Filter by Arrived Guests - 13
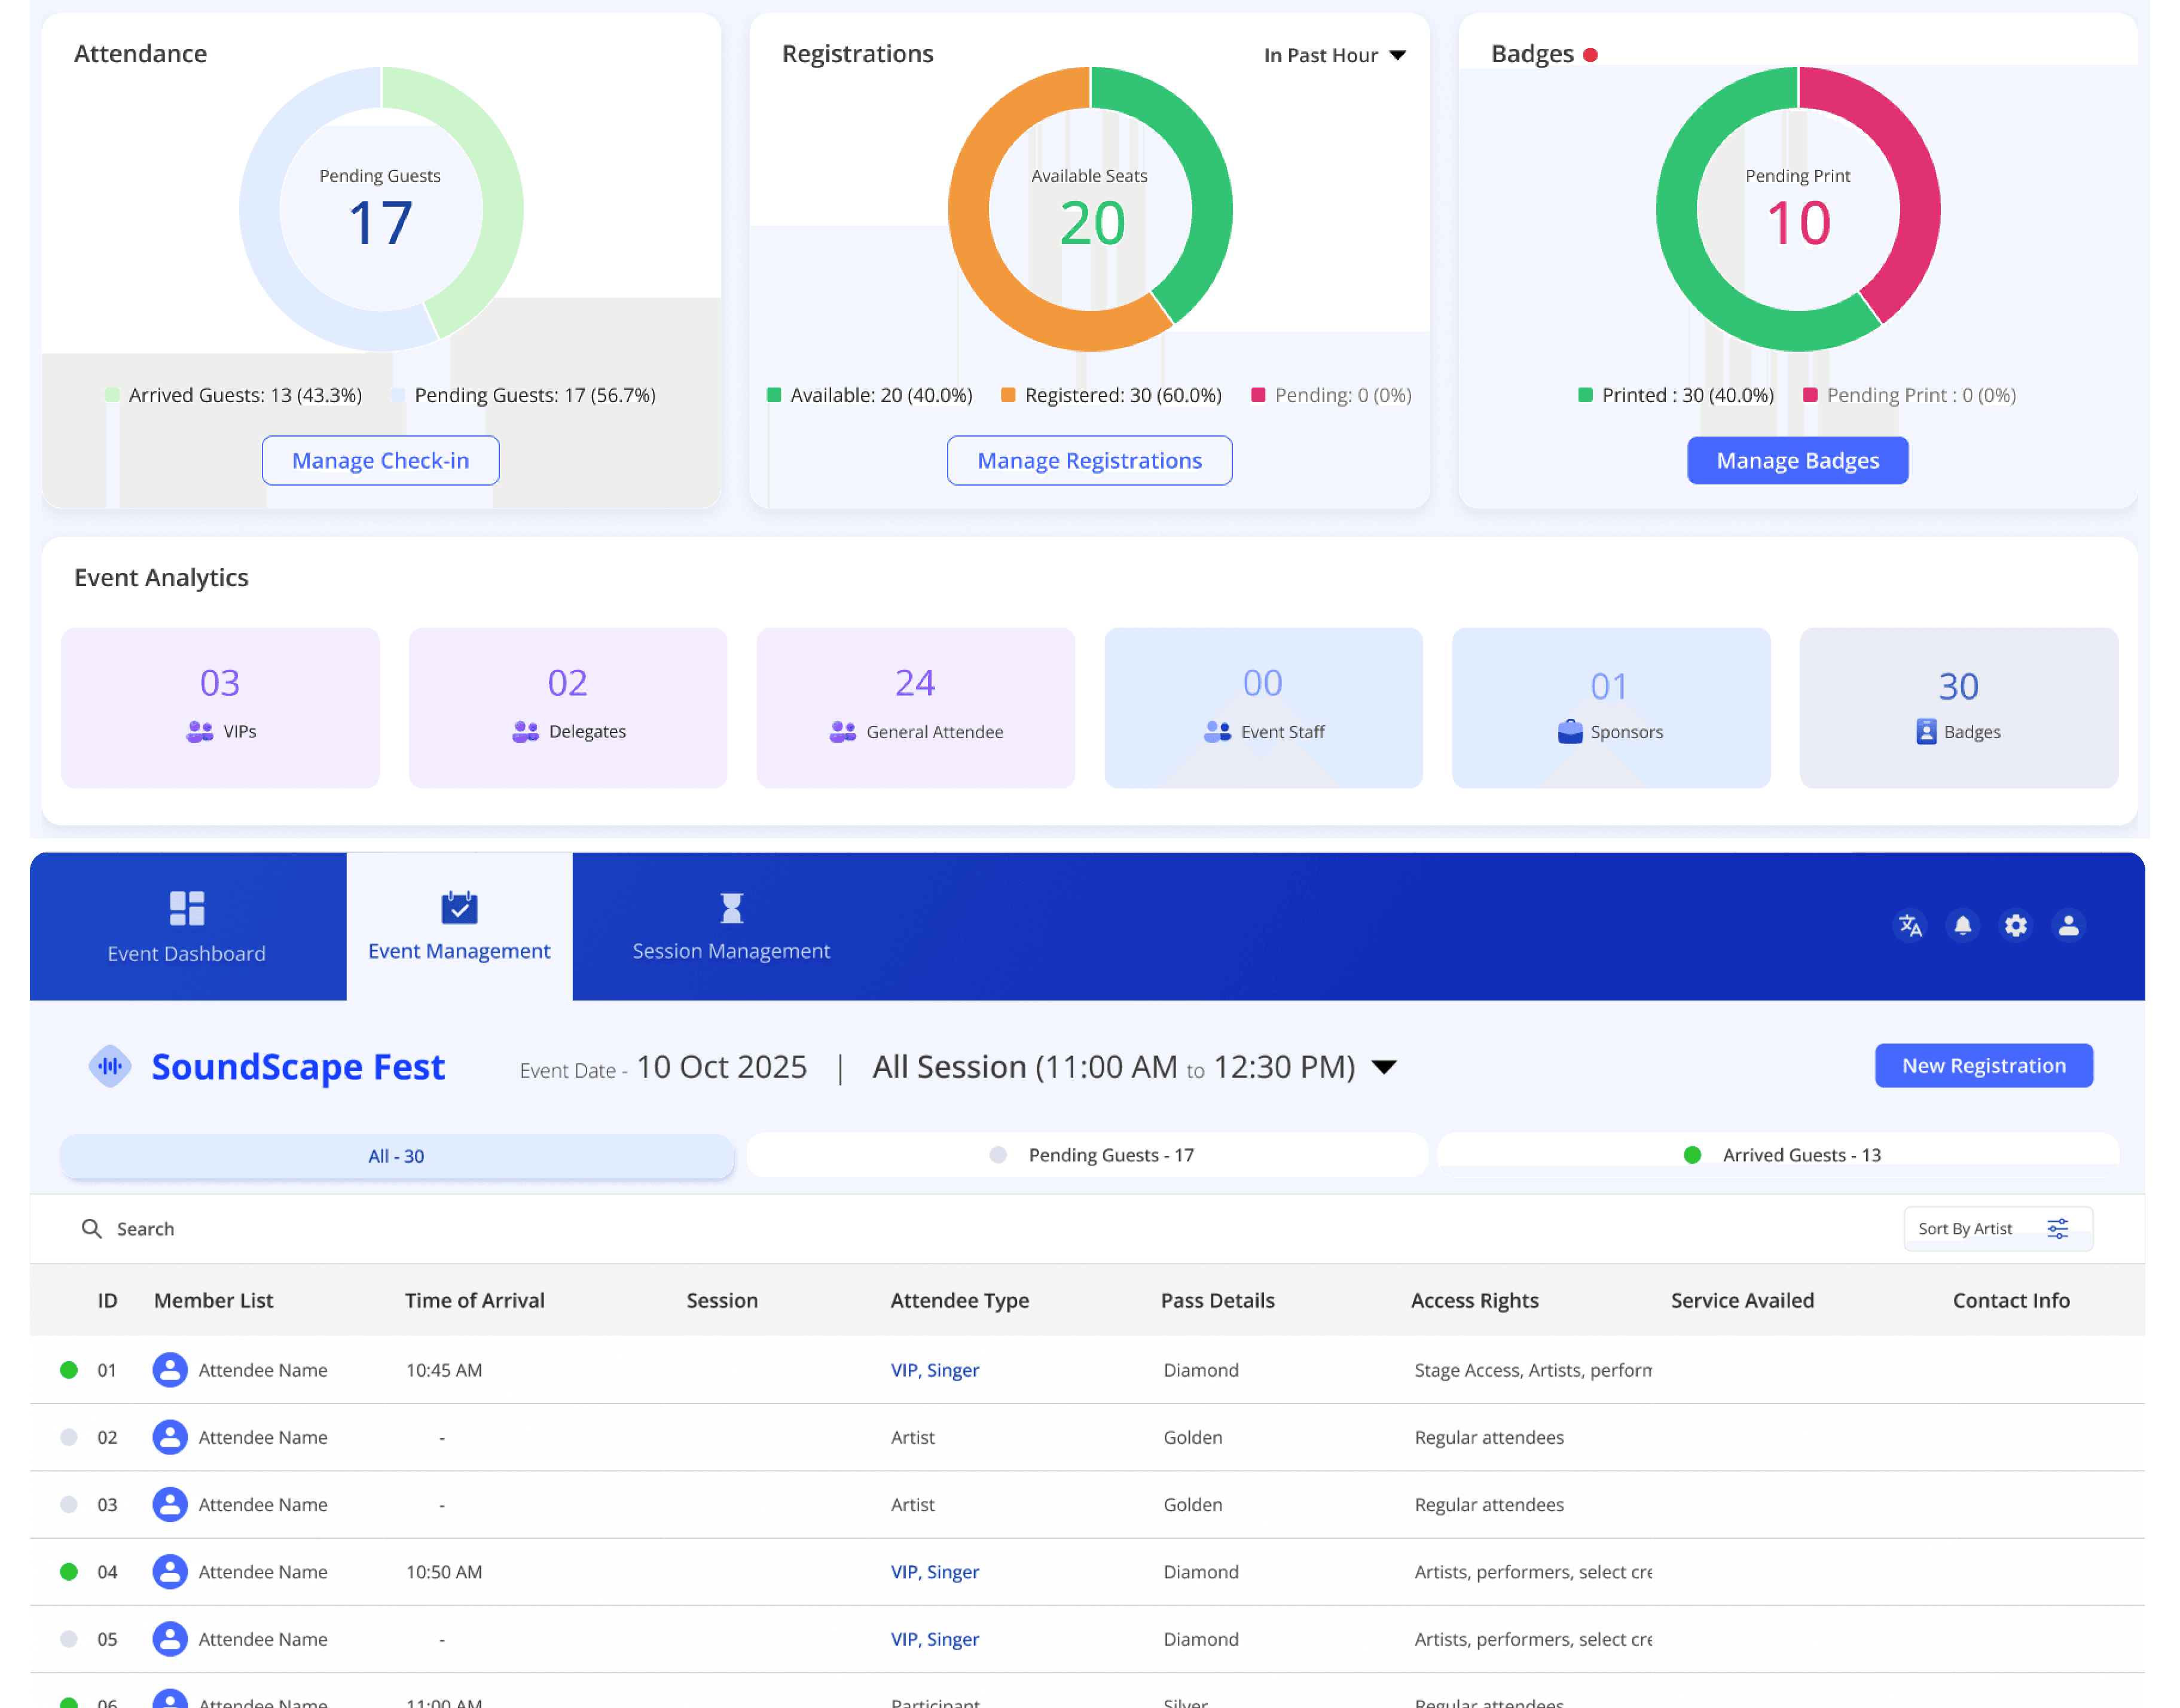Screen dimensions: 2180x1708 (x=1778, y=1155)
